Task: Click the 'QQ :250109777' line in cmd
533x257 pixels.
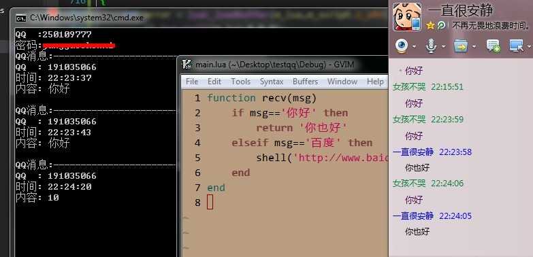Action: [x=54, y=35]
